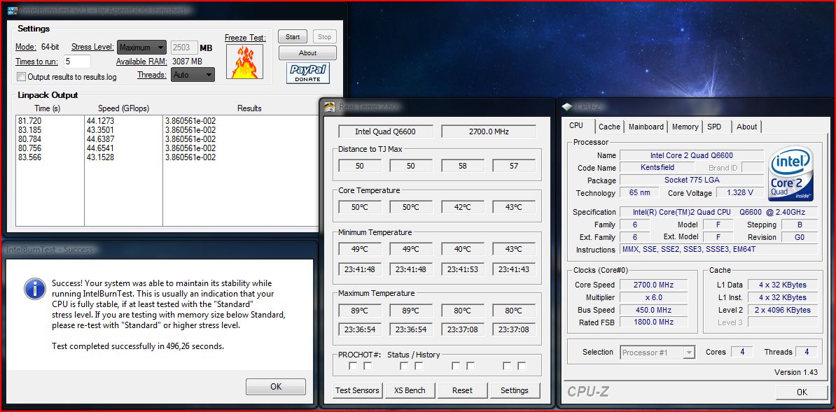Click the Intel Quad Q6600 field in Real Temp

(x=386, y=132)
